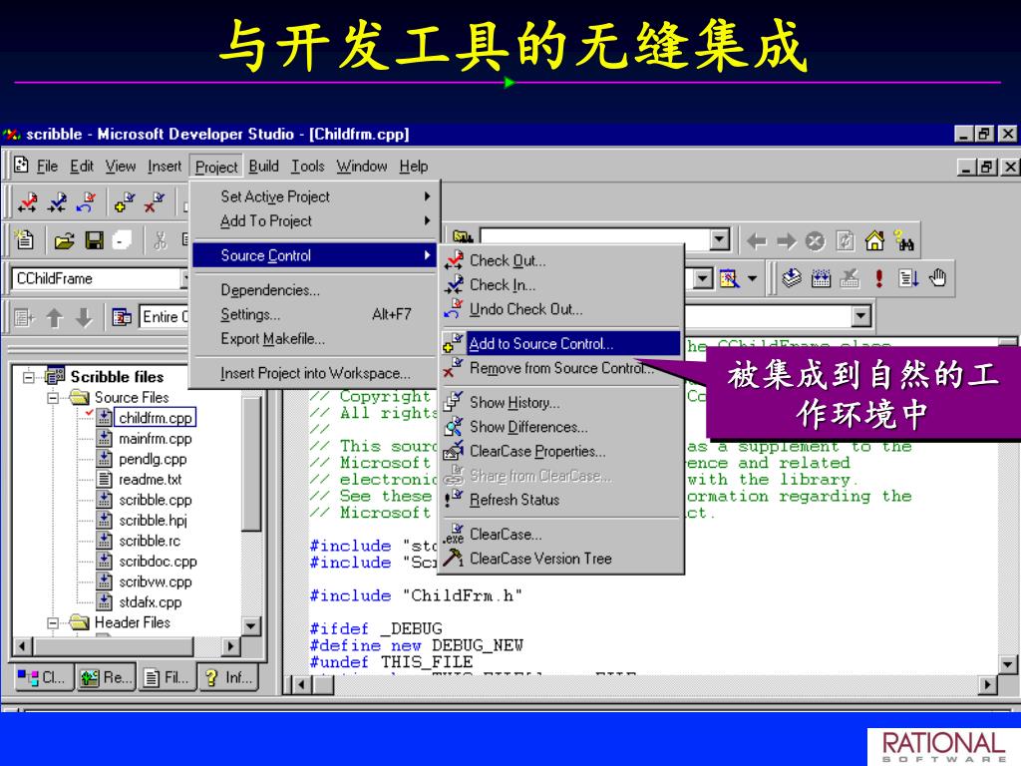Screen dimensions: 1021x766
Task: Click the Home house icon
Action: [x=874, y=241]
